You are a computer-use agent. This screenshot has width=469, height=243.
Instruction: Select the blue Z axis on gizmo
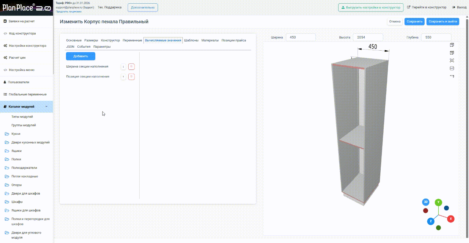pos(431,221)
